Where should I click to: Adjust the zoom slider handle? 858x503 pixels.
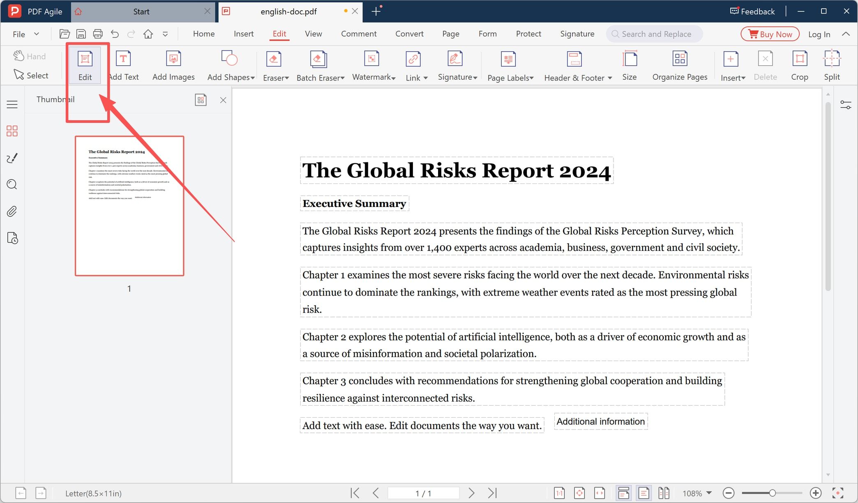773,493
